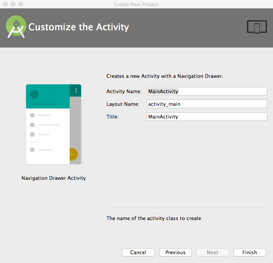
Task: Click the avatar circle in the preview drawer header
Action: [x=34, y=94]
